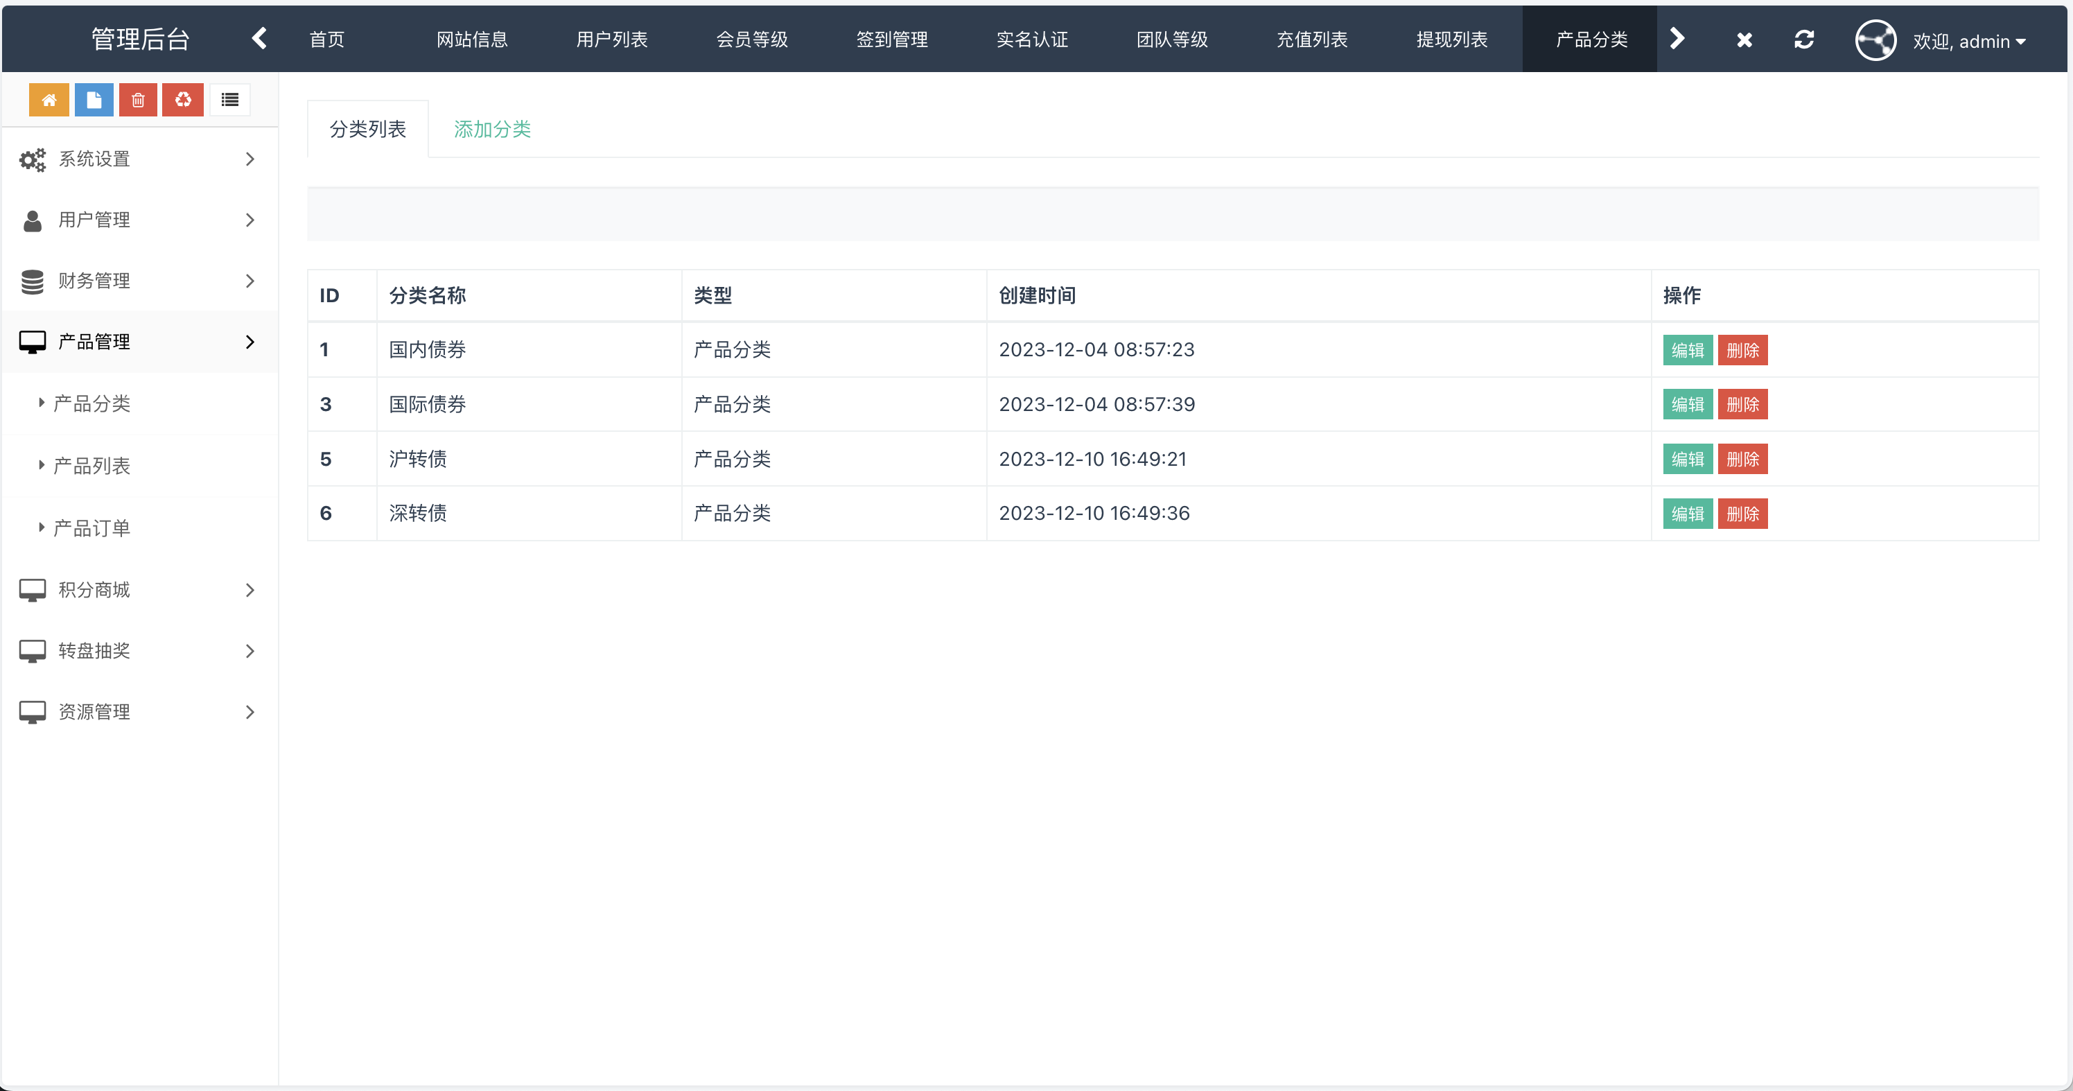Viewport: 2073px width, 1091px height.
Task: Expand the 积分商城 menu section
Action: click(x=94, y=589)
